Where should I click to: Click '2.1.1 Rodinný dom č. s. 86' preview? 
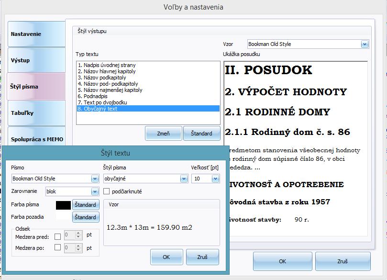click(287, 132)
